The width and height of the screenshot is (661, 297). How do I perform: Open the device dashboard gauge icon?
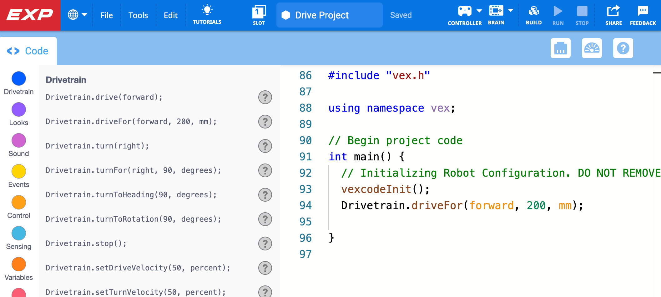592,48
